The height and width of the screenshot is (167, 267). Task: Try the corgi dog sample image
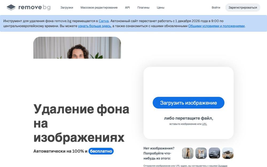pos(201,153)
